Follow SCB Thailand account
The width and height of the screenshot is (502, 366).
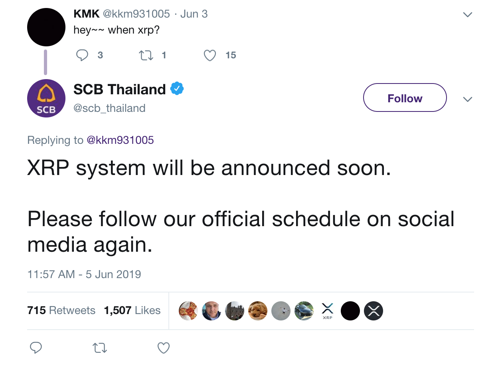pyautogui.click(x=405, y=97)
